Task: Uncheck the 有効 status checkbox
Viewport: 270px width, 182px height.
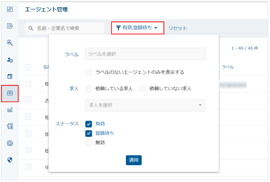Action: click(x=89, y=124)
